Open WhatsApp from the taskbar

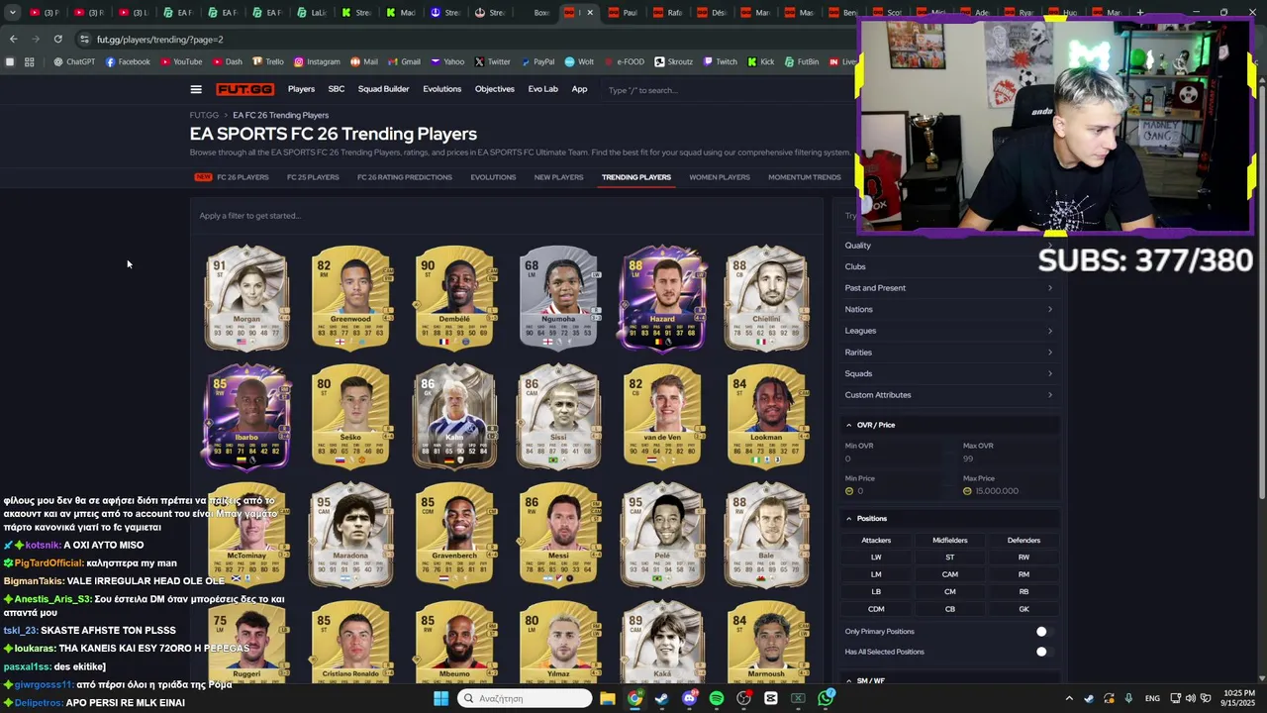point(826,698)
